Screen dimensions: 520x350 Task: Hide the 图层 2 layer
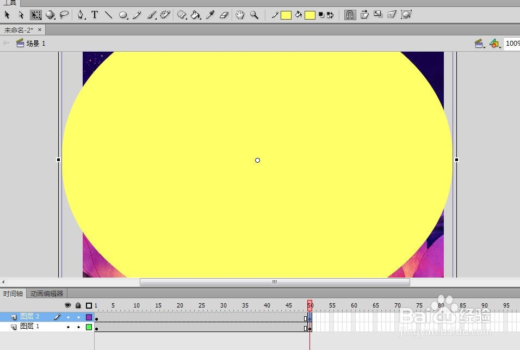(x=68, y=317)
